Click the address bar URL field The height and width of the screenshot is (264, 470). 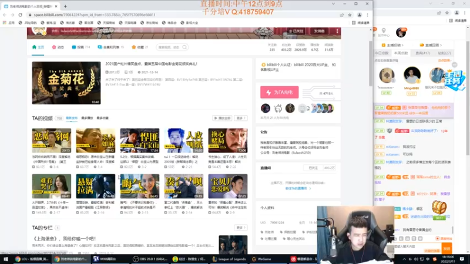click(x=183, y=15)
